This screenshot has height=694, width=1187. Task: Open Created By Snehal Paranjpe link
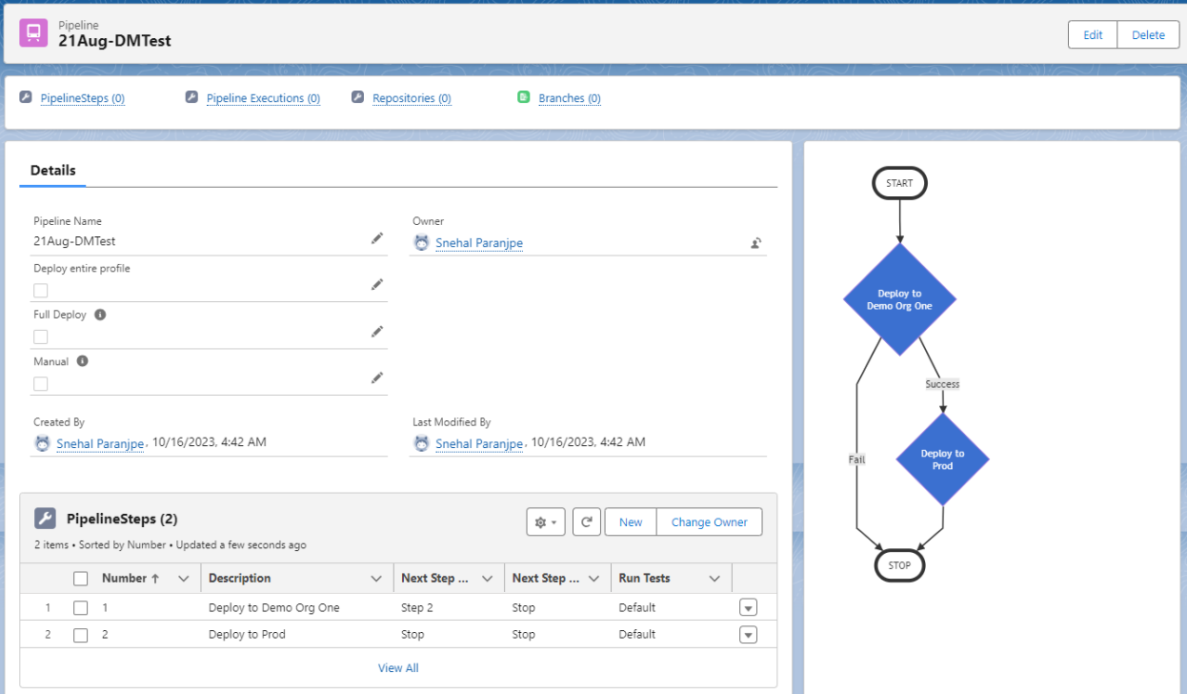tap(100, 444)
